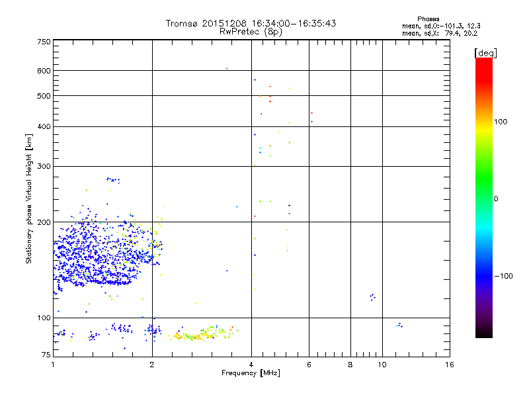The height and width of the screenshot is (397, 529).
Task: Click the blue zone of the colorbar near -100
Action: point(484,275)
